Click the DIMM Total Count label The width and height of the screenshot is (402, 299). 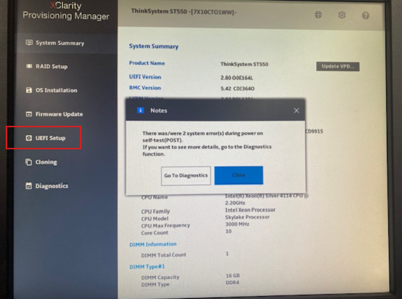[164, 255]
